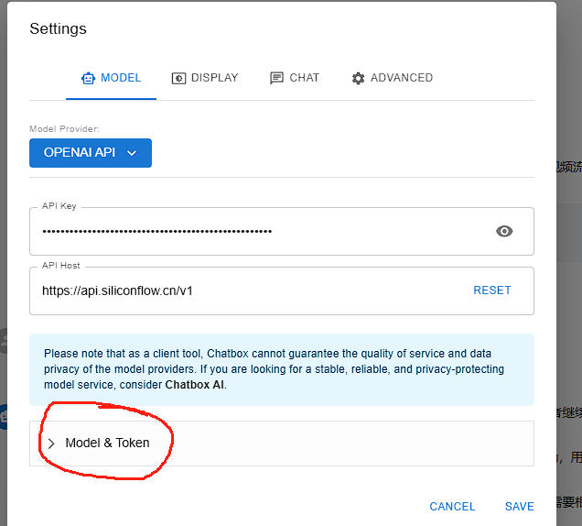
Task: Click the Settings dialog title
Action: point(58,28)
